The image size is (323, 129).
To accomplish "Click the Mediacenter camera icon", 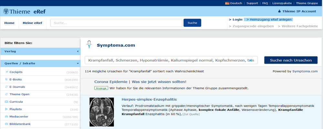I will pyautogui.click(x=6, y=116).
